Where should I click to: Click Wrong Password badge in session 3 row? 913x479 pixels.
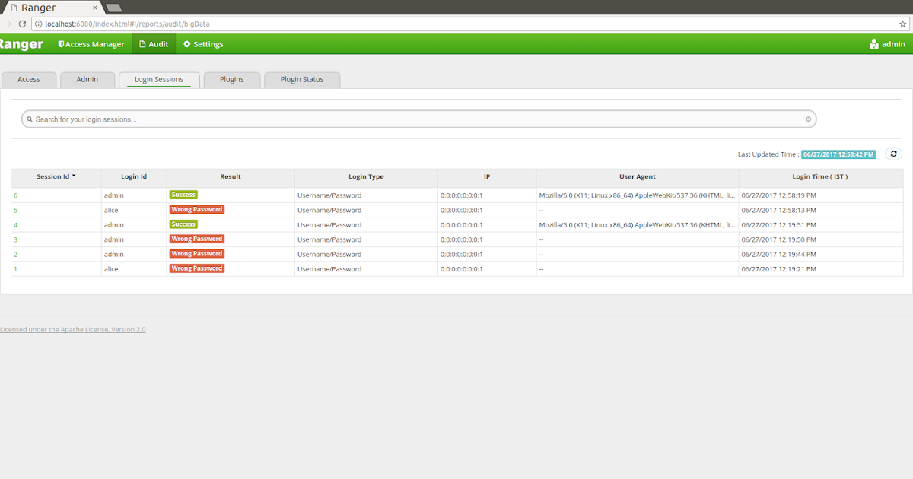pos(197,239)
